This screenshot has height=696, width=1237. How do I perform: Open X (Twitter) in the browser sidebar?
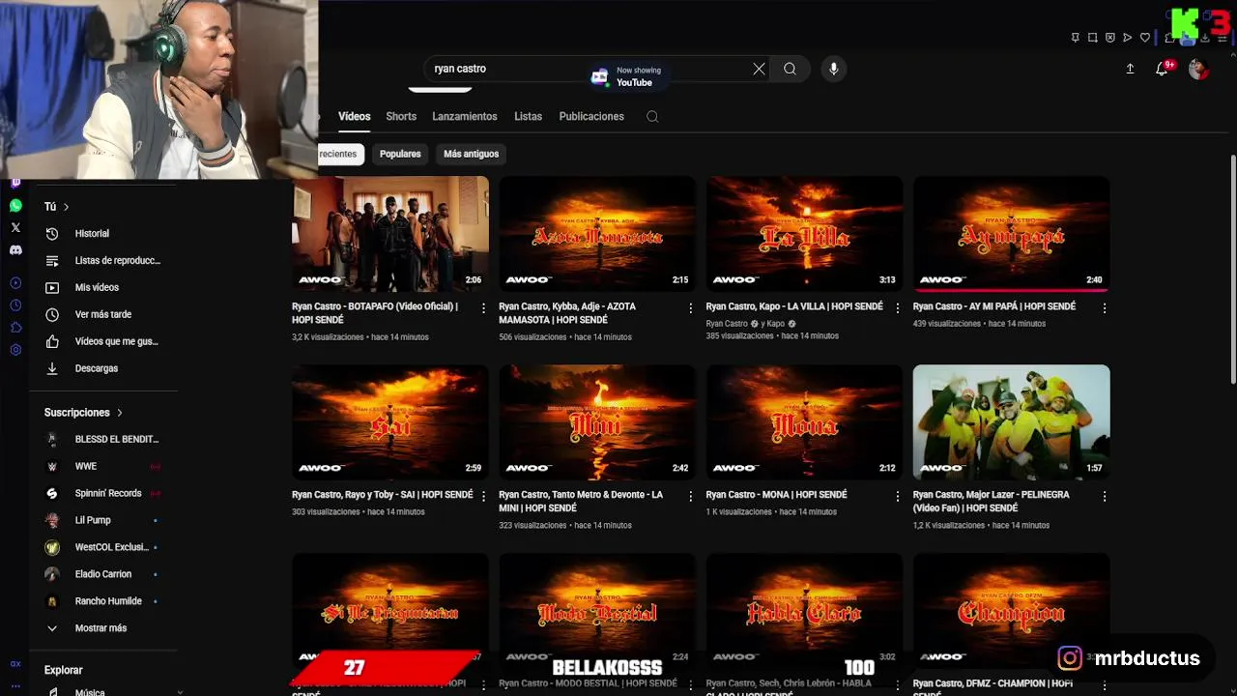[15, 228]
